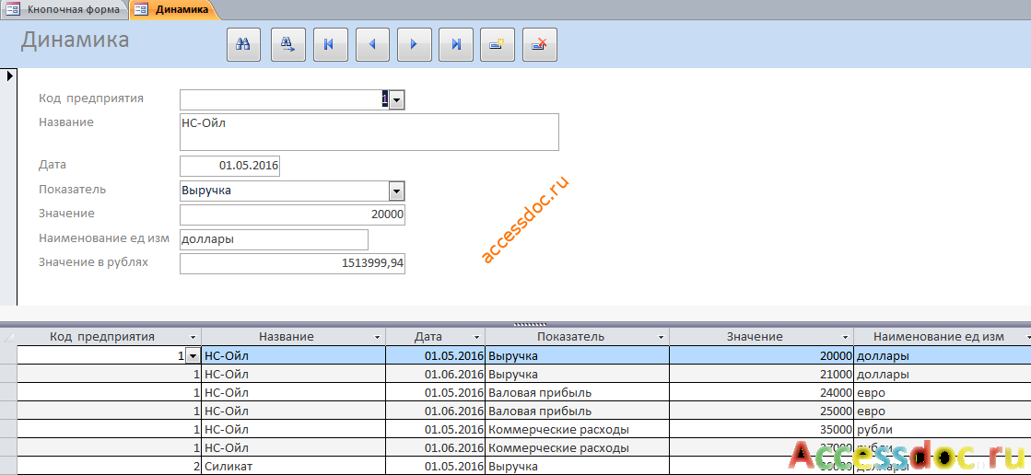The height and width of the screenshot is (475, 1031).
Task: Click the Наименование ед изм field with доллары
Action: coord(274,239)
